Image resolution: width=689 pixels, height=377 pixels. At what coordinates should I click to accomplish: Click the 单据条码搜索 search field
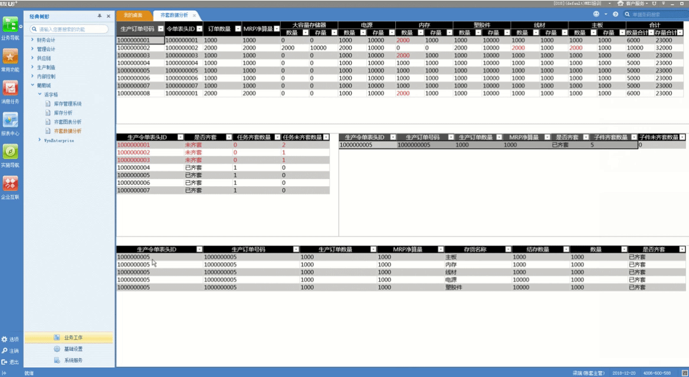pos(655,15)
